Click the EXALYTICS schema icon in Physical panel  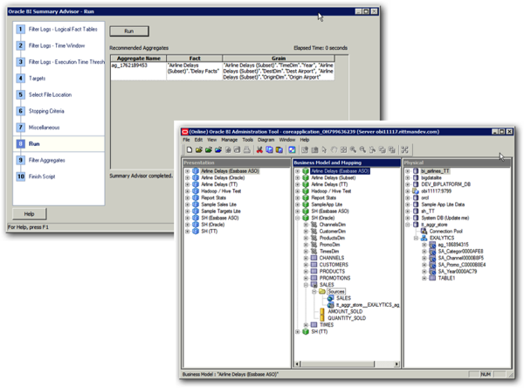point(424,238)
